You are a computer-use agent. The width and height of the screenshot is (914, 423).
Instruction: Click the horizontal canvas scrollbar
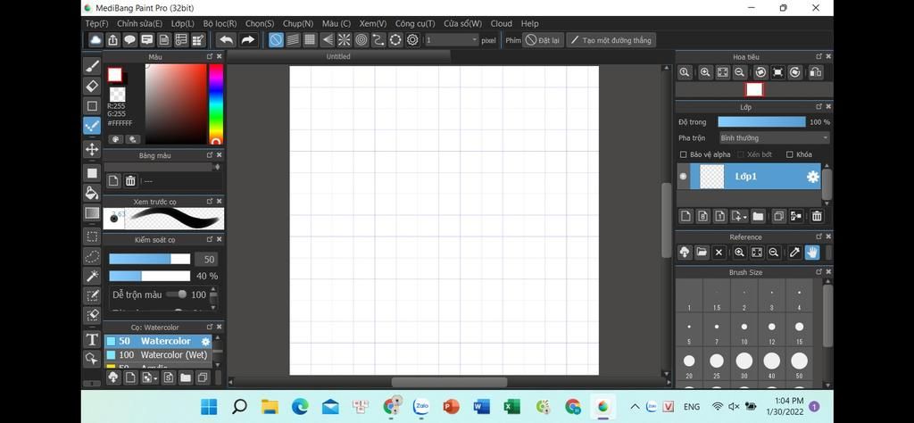tap(449, 382)
